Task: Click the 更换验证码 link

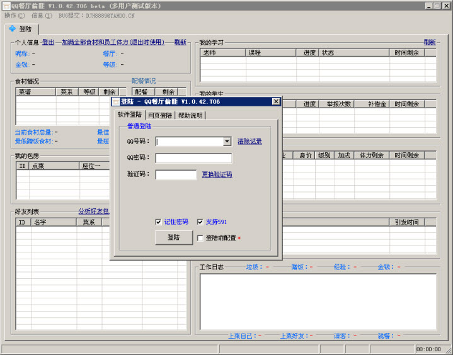Action: click(217, 174)
